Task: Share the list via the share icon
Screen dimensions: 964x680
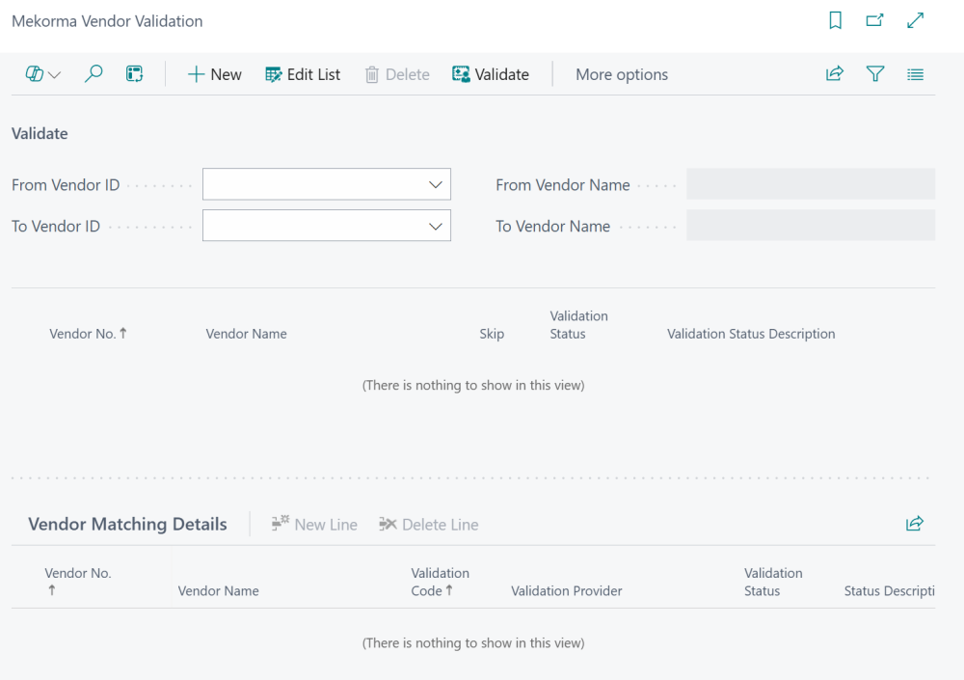Action: [835, 73]
